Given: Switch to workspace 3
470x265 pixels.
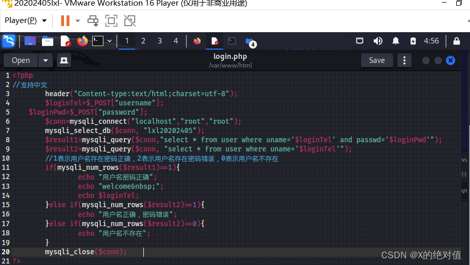Looking at the screenshot, I should coord(160,41).
